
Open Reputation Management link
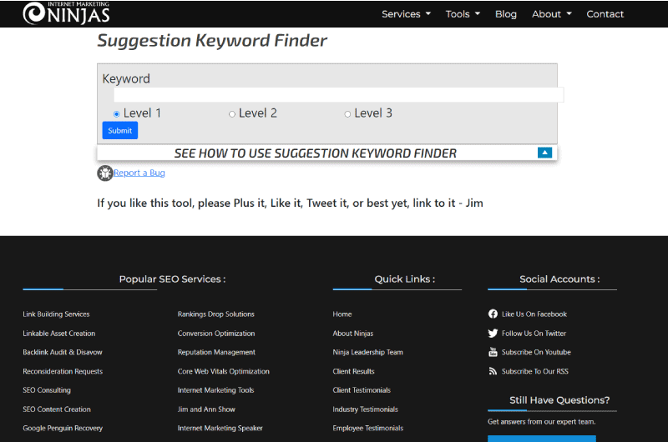(x=216, y=352)
